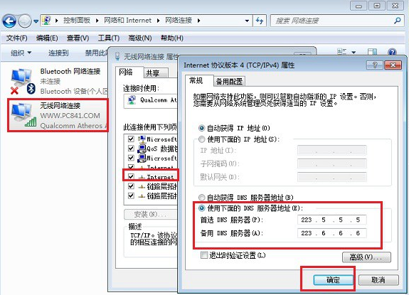
Task: Toggle the QoS 数据包 checkbox
Action: [x=131, y=149]
